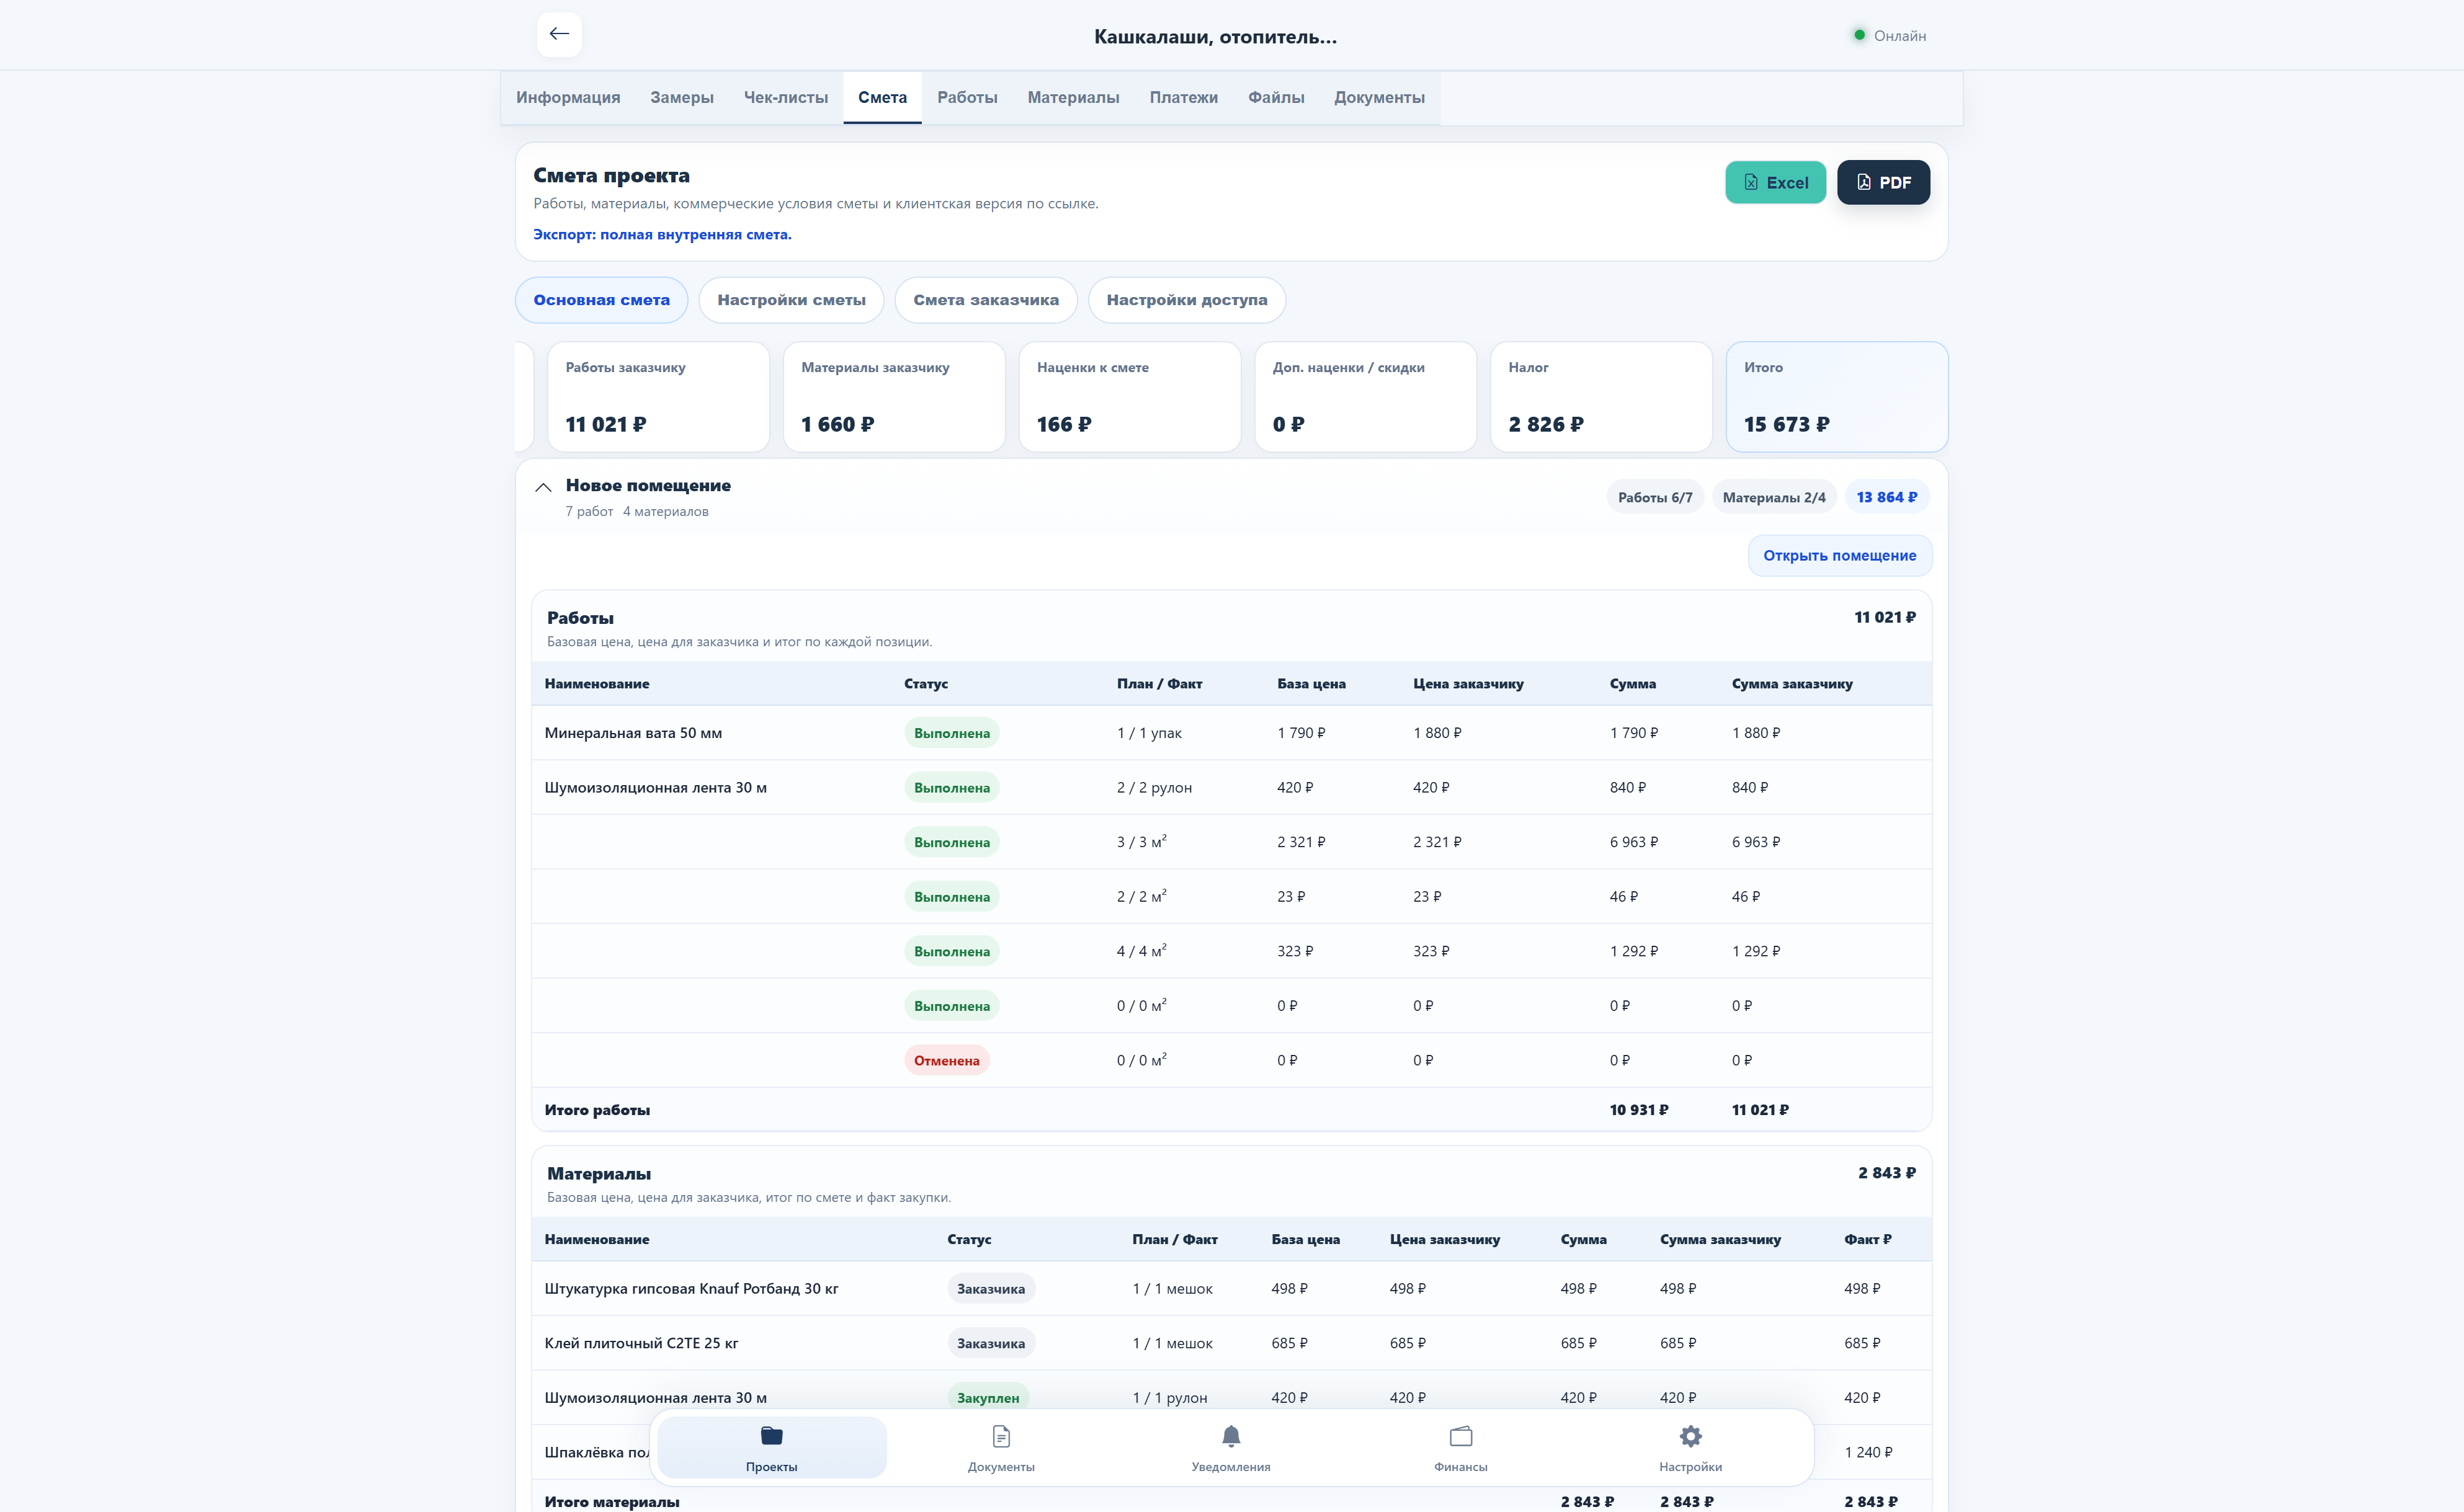Click the Отменена status badge
2464x1512 pixels.
pyautogui.click(x=946, y=1060)
